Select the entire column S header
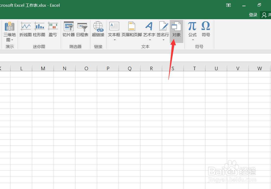Image resolution: width=271 pixels, height=189 pixels. point(173,68)
